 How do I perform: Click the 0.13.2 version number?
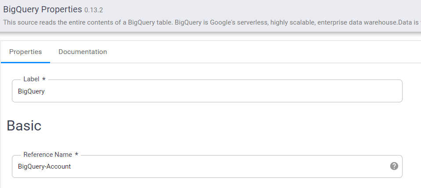(x=94, y=10)
